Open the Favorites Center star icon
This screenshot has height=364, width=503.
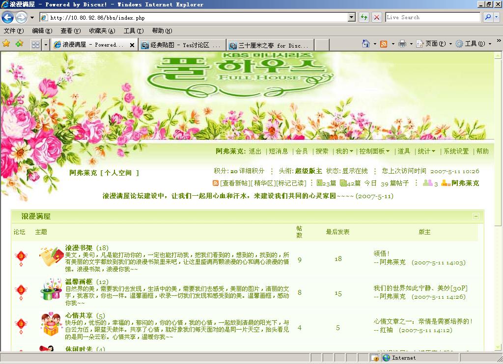point(6,43)
